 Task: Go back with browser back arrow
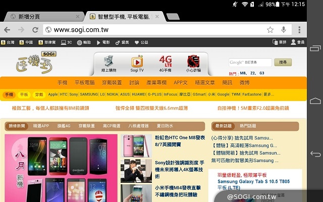coord(7,30)
